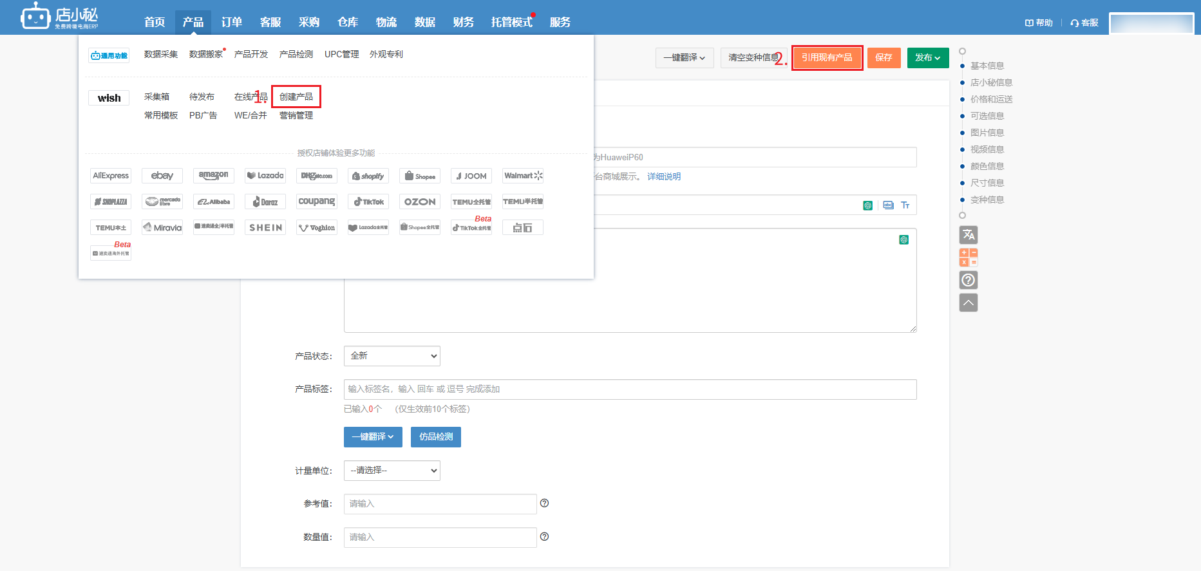Click the 店小秘 robot logo
Viewport: 1201px width, 571px height.
click(x=59, y=16)
